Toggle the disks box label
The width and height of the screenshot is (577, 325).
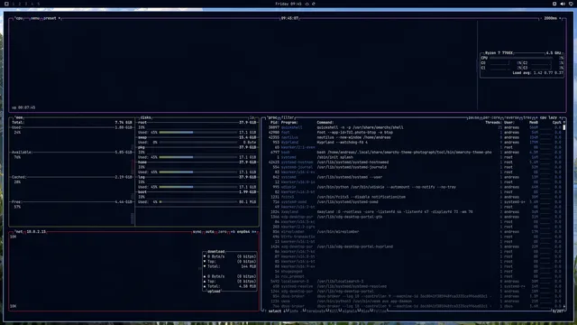pos(145,117)
